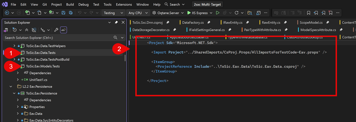Unpin the ToSic.Sxc.Dnn.csproj tab
The image size is (356, 122).
click(x=168, y=22)
